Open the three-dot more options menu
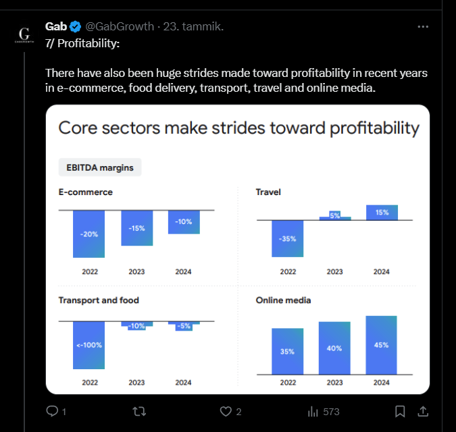The width and height of the screenshot is (456, 432). click(423, 26)
